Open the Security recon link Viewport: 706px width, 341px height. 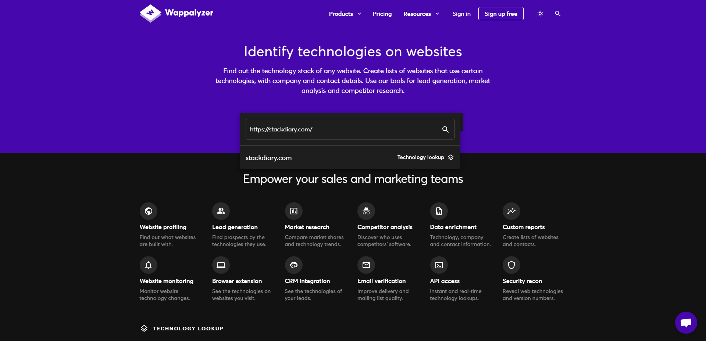point(523,281)
